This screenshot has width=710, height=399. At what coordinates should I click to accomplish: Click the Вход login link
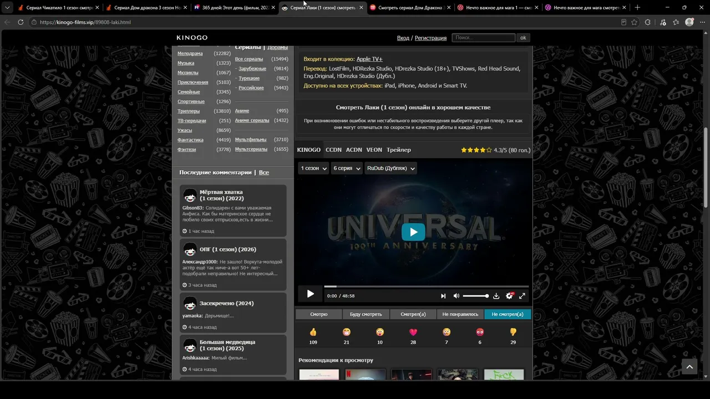coord(403,38)
